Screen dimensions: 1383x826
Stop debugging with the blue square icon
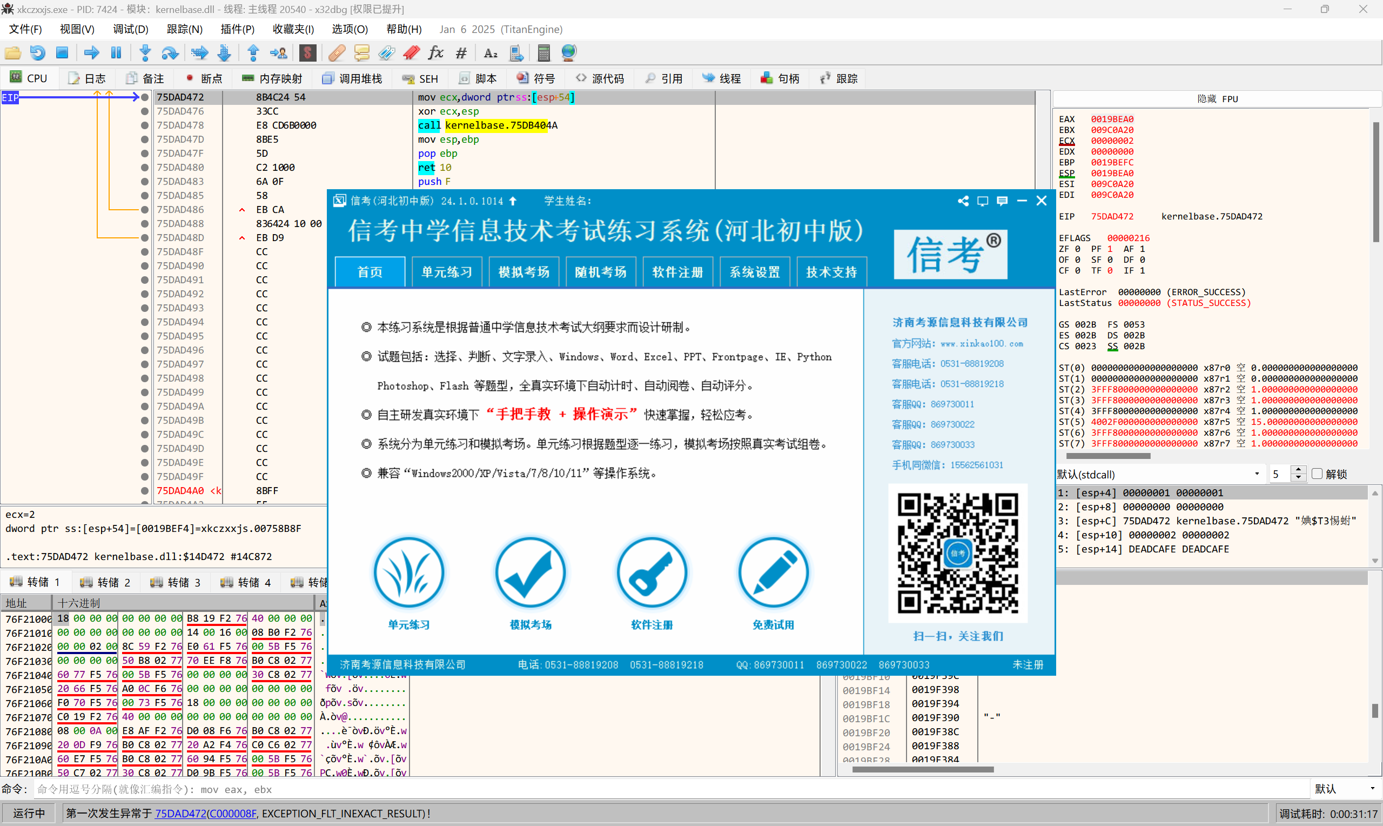point(62,53)
